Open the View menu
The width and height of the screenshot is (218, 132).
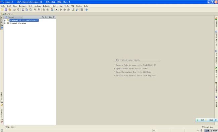point(15,6)
